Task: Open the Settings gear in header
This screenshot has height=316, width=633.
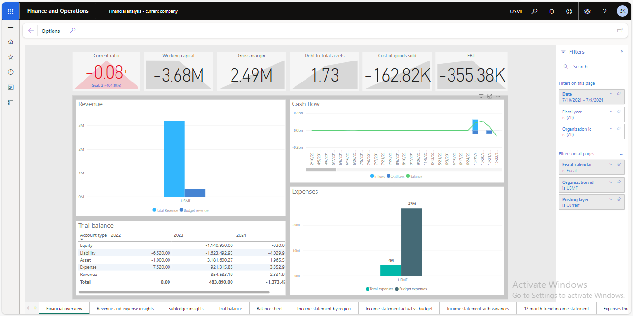Action: click(587, 11)
